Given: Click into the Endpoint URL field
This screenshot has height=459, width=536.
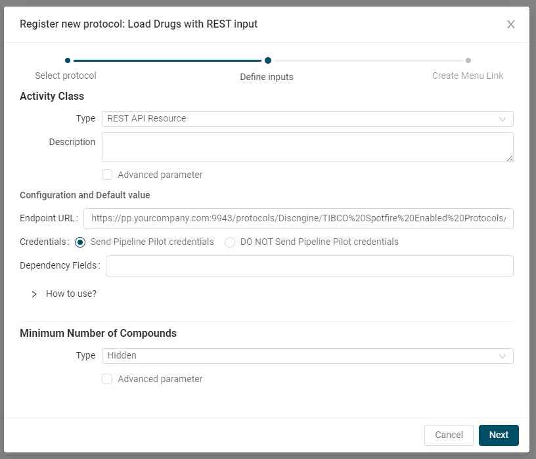Looking at the screenshot, I should pos(298,219).
